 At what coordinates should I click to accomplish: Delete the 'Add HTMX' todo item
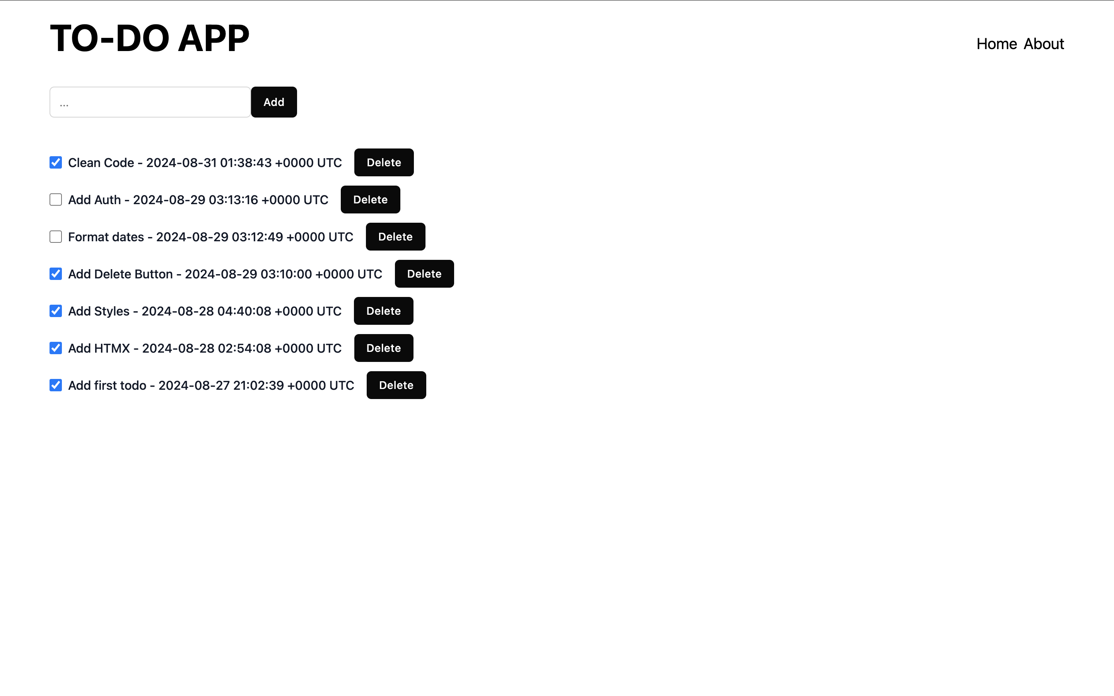tap(383, 348)
